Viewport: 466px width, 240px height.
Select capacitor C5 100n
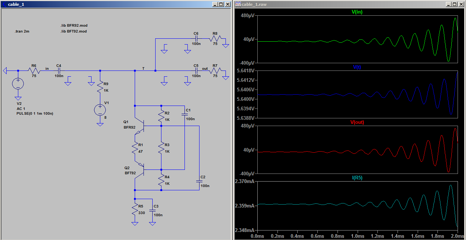pos(196,71)
